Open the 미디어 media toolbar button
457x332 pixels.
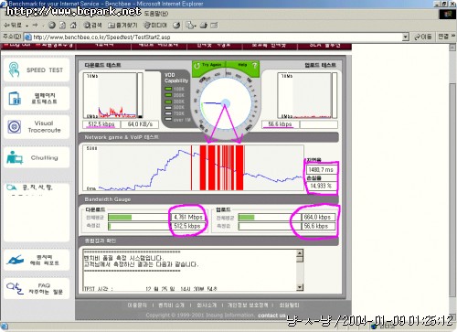tap(155, 26)
